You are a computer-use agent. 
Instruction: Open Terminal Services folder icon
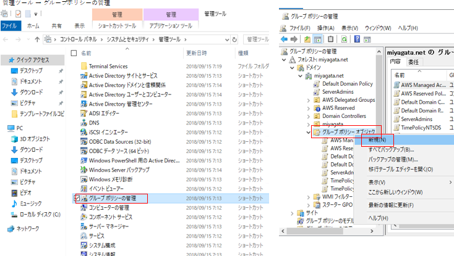[84, 66]
